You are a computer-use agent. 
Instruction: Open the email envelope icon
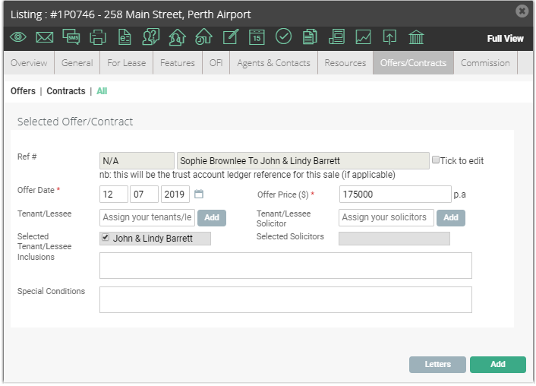[x=45, y=37]
